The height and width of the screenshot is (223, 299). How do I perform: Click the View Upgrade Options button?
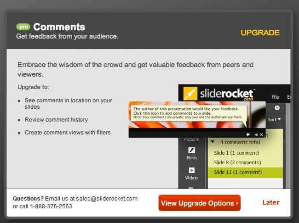200,203
